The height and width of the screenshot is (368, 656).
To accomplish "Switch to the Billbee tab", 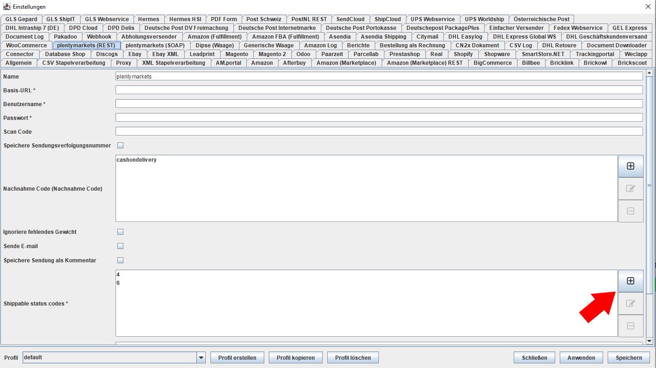I will pyautogui.click(x=531, y=63).
